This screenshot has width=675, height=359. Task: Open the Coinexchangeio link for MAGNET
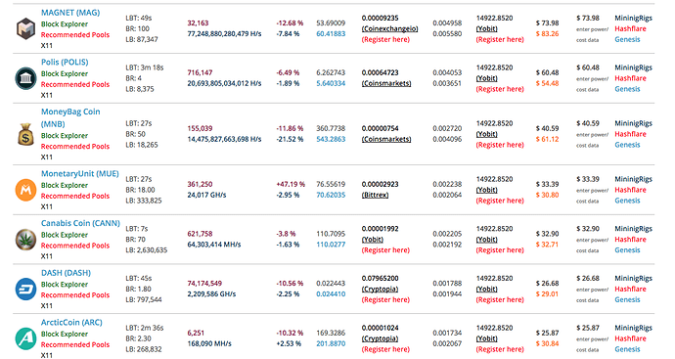(x=389, y=28)
